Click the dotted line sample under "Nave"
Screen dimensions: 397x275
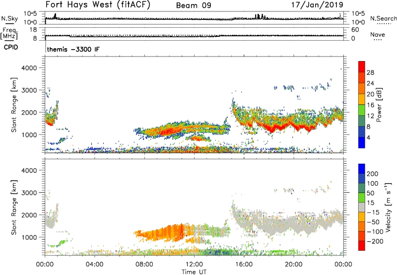click(x=378, y=40)
